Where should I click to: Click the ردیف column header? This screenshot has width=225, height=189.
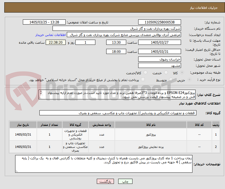coord(216,125)
